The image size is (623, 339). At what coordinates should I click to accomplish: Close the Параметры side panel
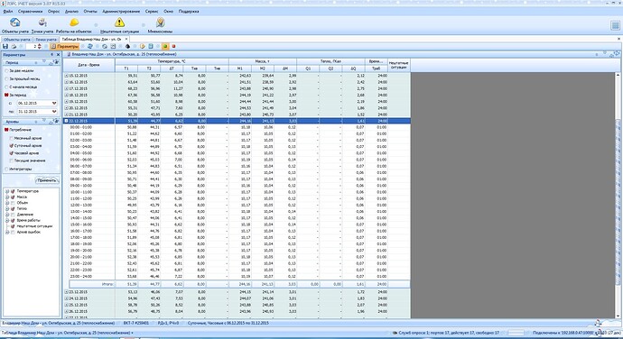[58, 55]
